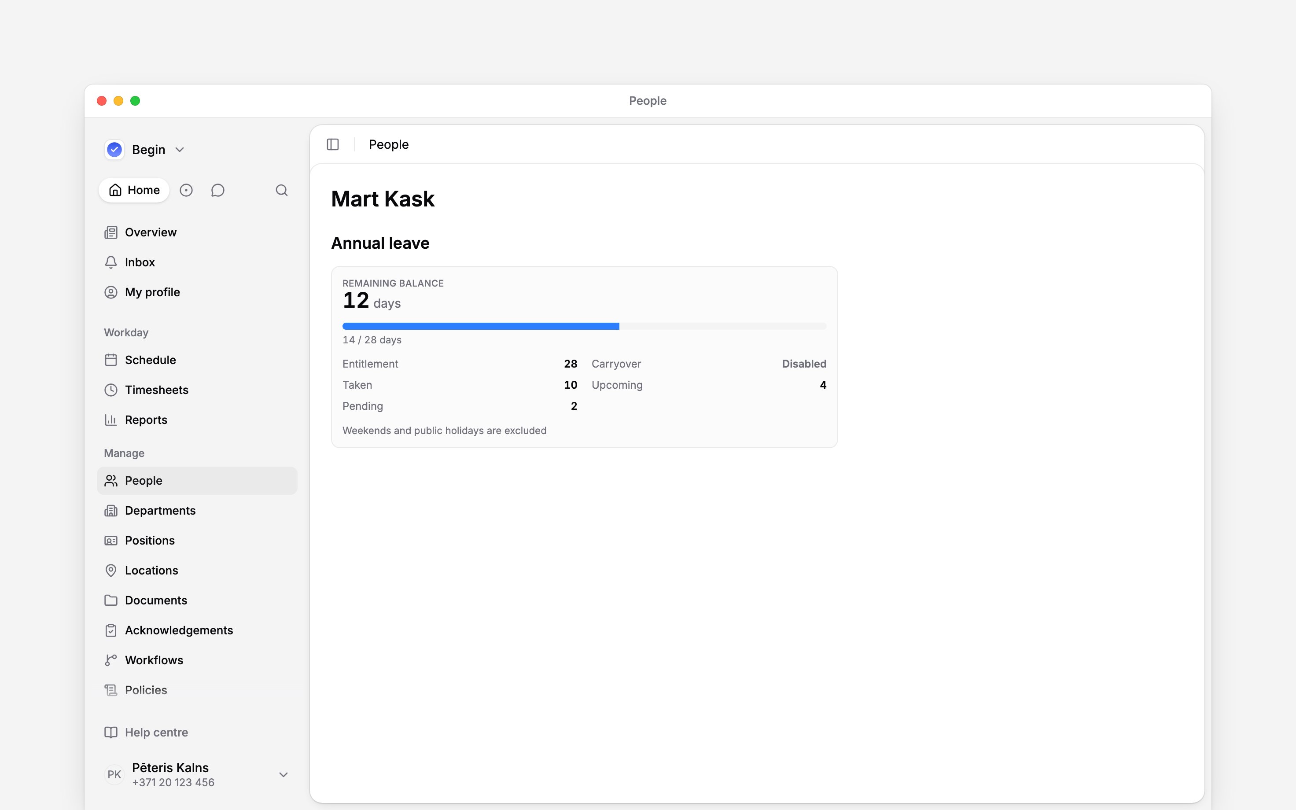This screenshot has width=1296, height=810.
Task: Open My profile page
Action: [x=197, y=292]
